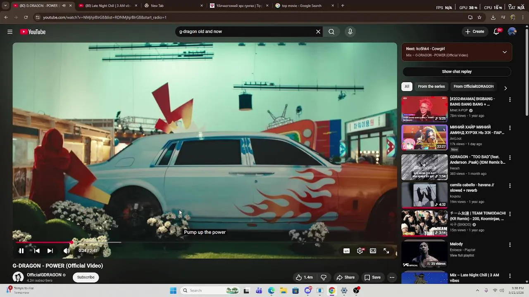Image resolution: width=529 pixels, height=297 pixels.
Task: Open GDRAGON TOO BAD remix title
Action: (477, 160)
